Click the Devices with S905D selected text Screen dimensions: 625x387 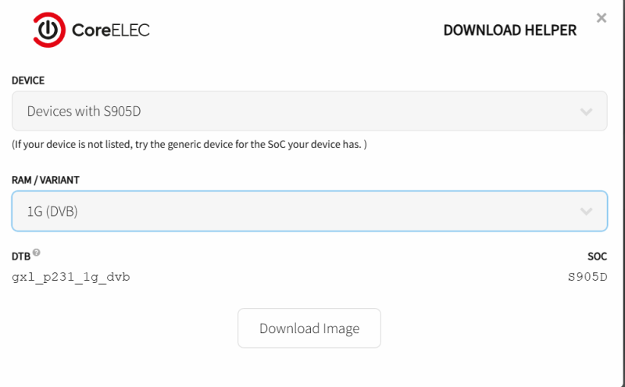click(84, 111)
